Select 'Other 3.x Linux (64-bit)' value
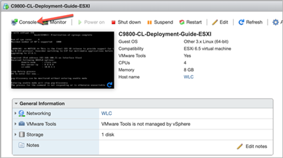The image size is (283, 158). [x=206, y=42]
